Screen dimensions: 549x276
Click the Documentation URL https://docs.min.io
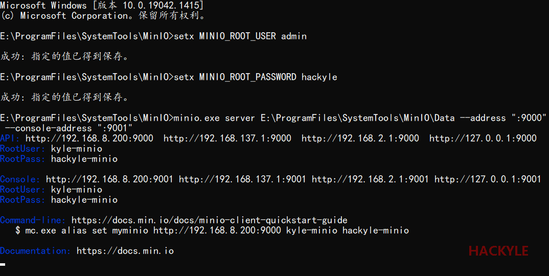125,251
